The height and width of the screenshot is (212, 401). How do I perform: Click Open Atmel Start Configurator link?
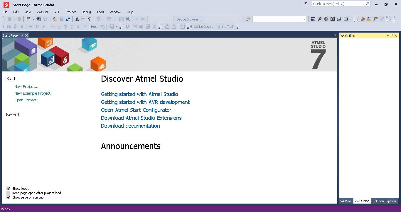click(136, 110)
